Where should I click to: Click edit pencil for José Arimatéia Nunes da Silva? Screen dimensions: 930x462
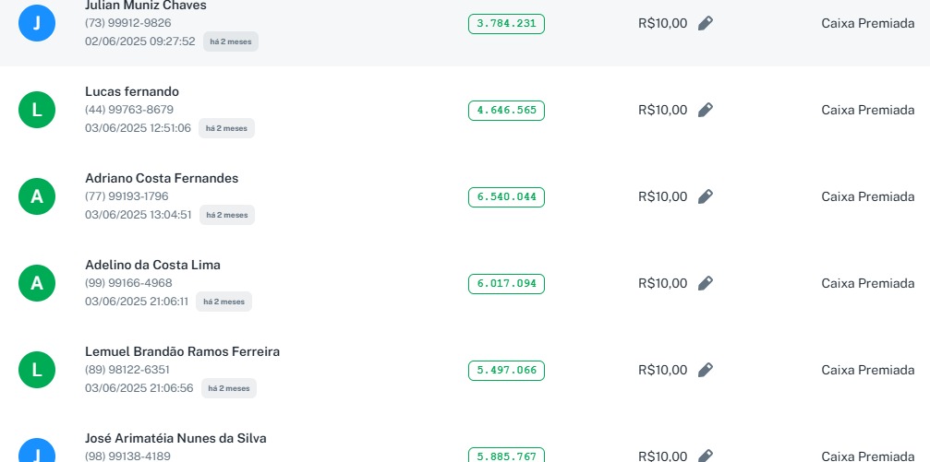click(706, 456)
